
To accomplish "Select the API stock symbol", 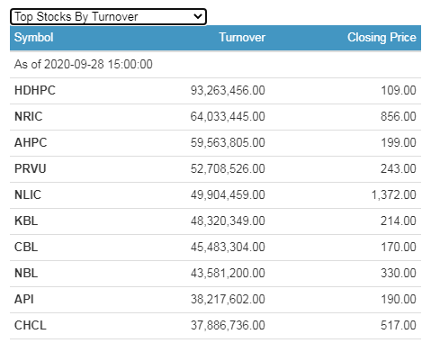I will pyautogui.click(x=24, y=299).
